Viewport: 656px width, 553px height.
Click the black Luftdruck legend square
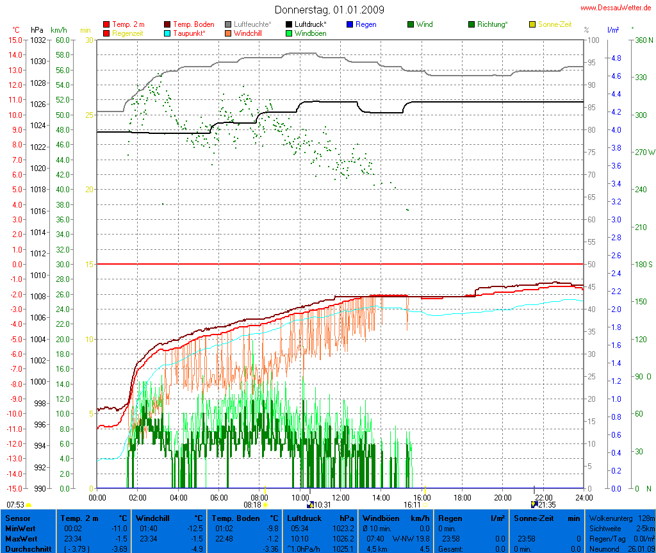(x=289, y=24)
